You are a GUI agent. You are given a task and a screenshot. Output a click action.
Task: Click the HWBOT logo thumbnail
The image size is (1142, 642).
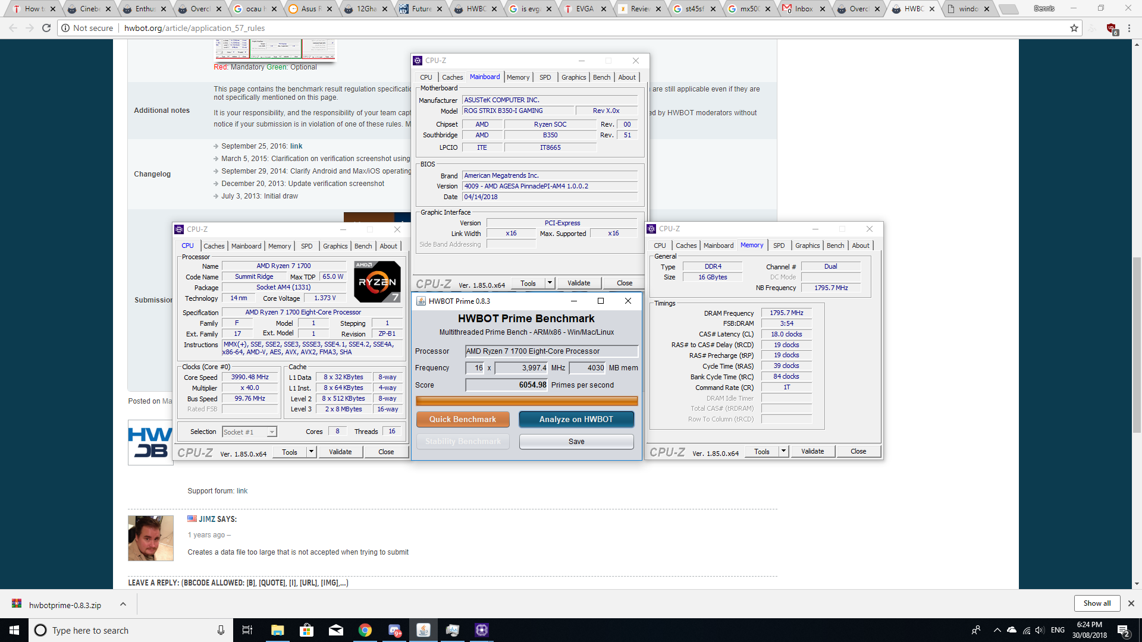click(x=150, y=443)
